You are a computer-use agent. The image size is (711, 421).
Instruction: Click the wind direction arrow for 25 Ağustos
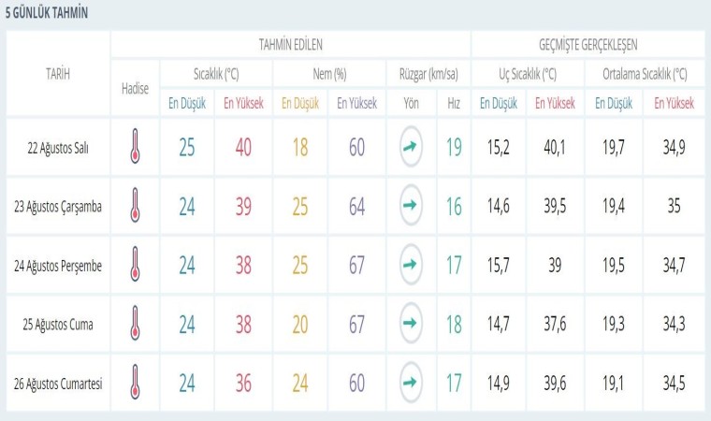coord(411,324)
